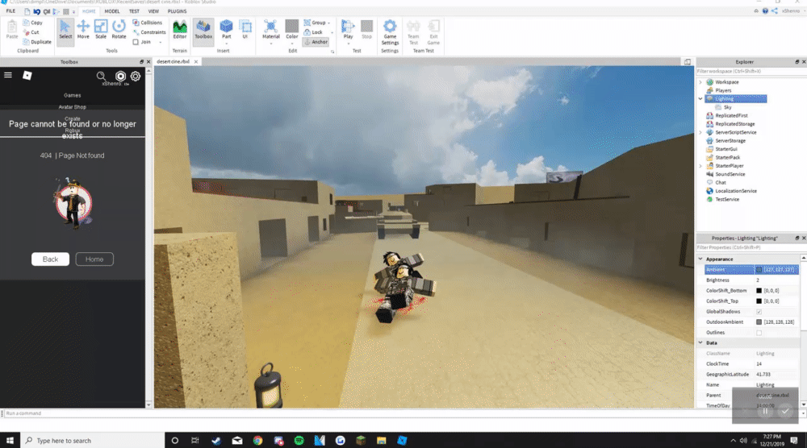Click the Copy clipboard icon
This screenshot has height=448, width=807.
point(33,23)
